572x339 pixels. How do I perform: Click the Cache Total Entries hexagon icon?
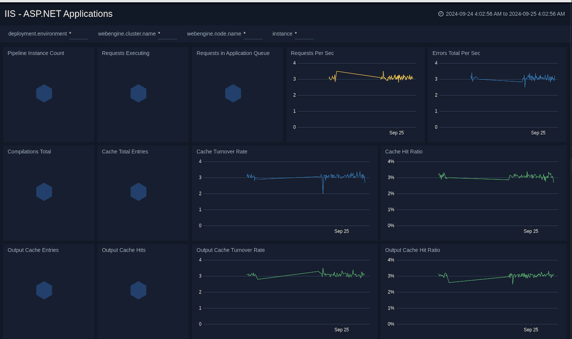(x=138, y=192)
